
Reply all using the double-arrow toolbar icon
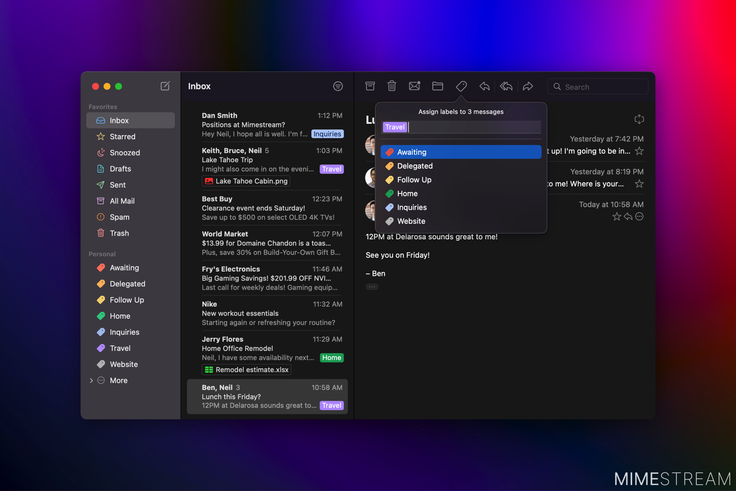coord(506,86)
